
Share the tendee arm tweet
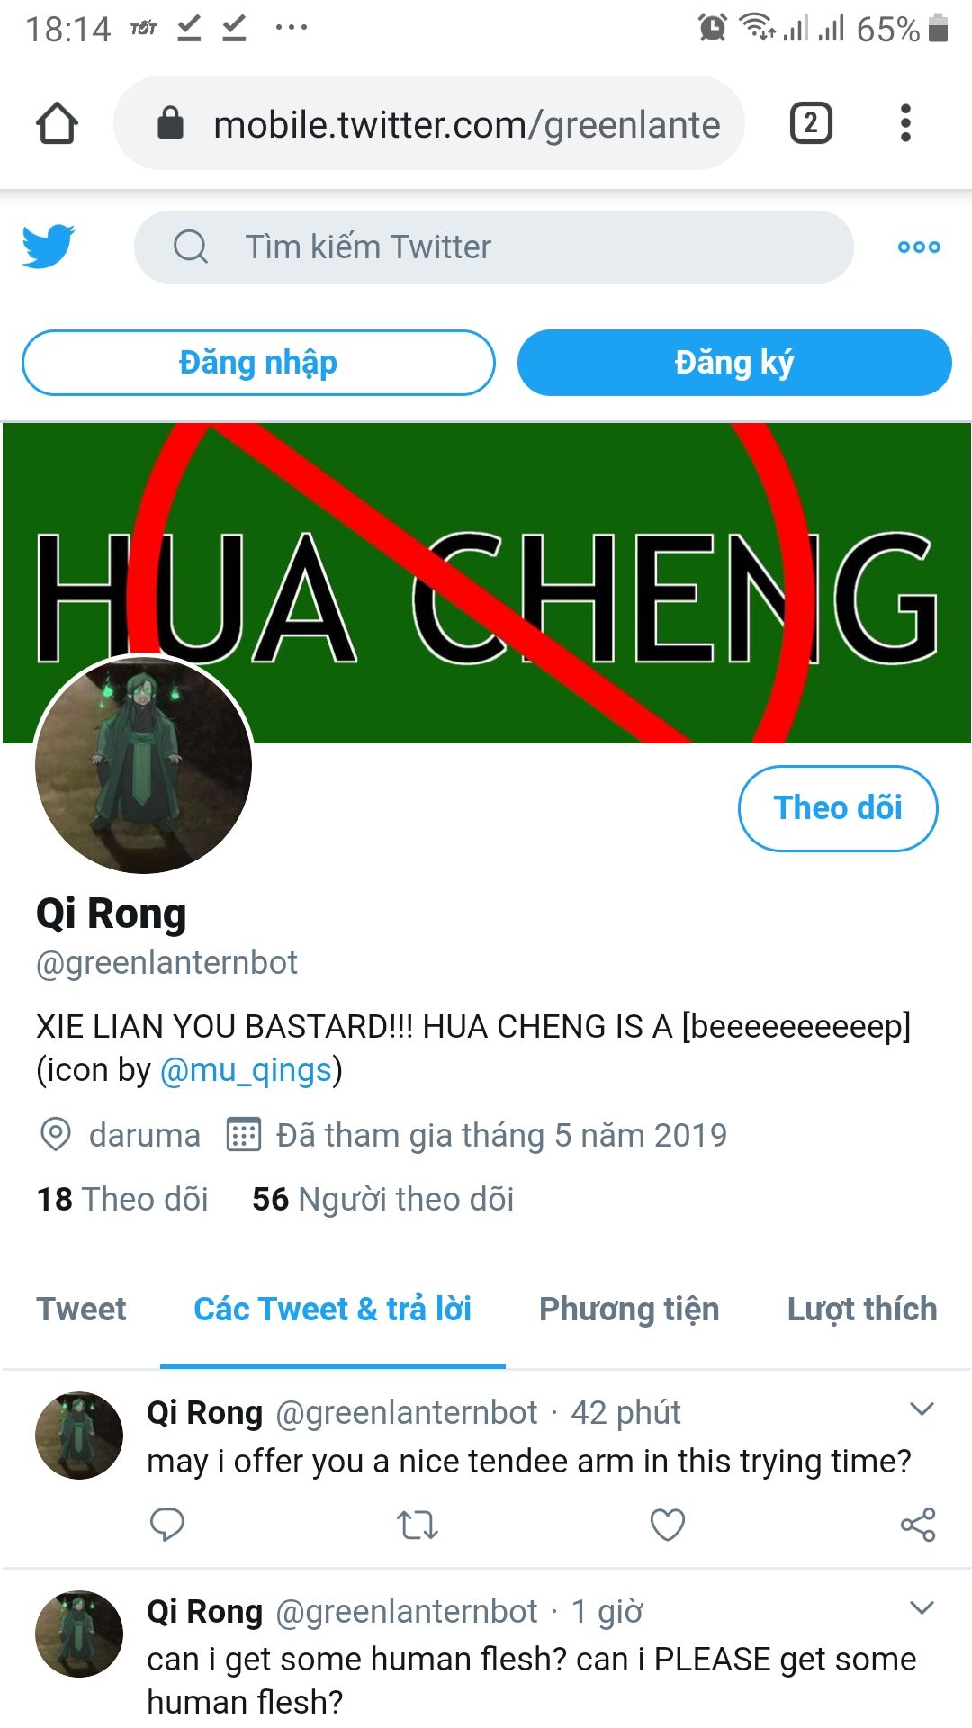pyautogui.click(x=918, y=1525)
